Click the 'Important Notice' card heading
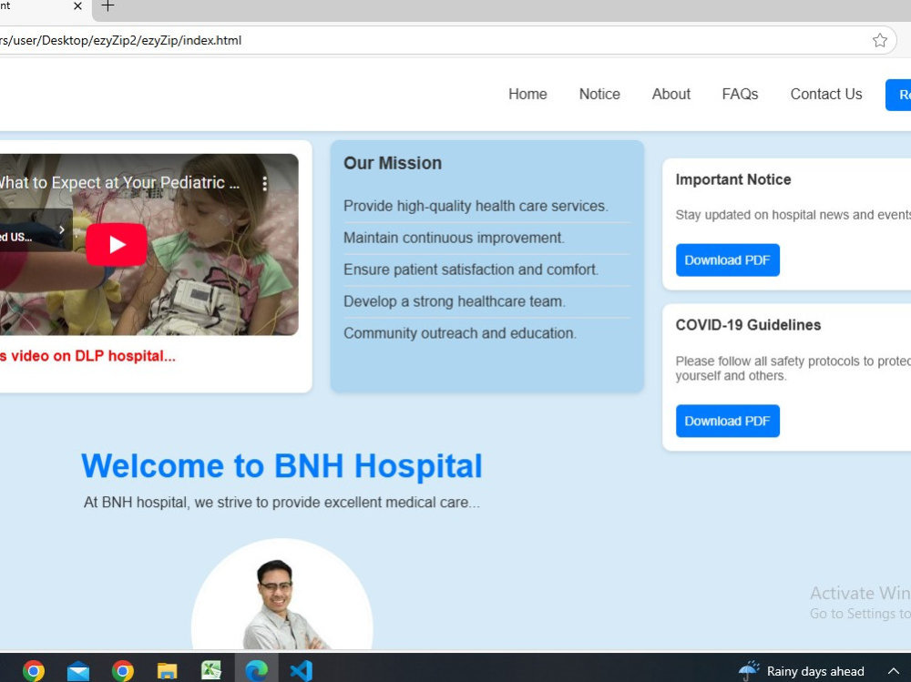The height and width of the screenshot is (682, 911). coord(733,179)
